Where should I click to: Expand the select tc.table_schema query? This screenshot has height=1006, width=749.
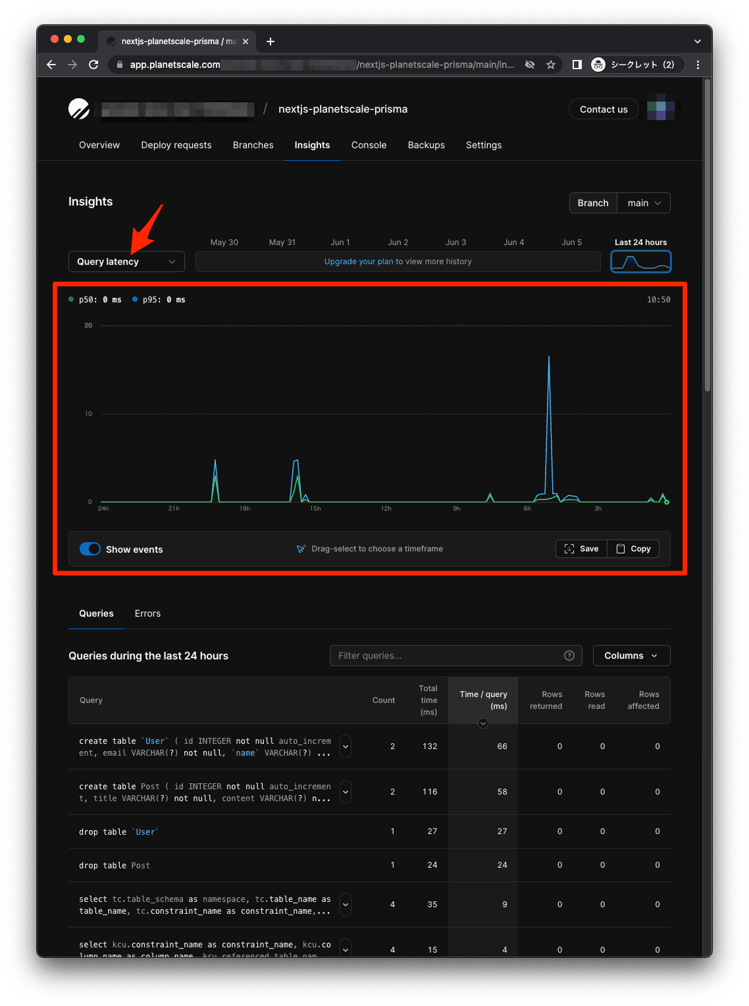tap(346, 905)
